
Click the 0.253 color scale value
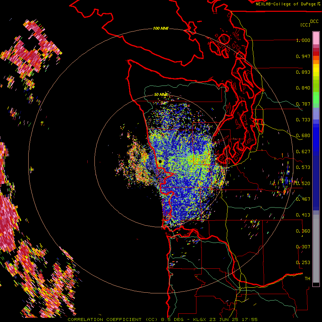(303, 263)
